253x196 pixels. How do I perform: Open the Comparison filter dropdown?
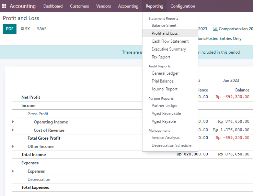click(233, 29)
